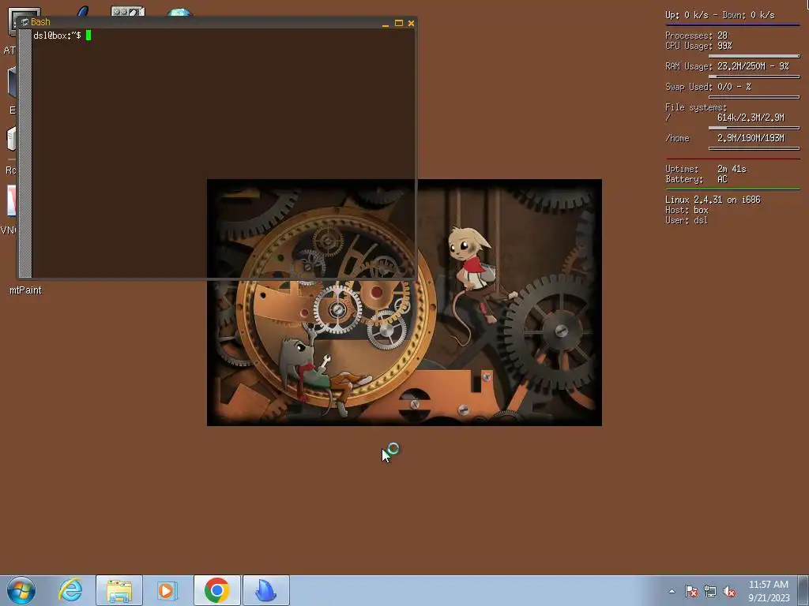Click the CPU usage bar
Screen dimensions: 809x606
[754, 56]
